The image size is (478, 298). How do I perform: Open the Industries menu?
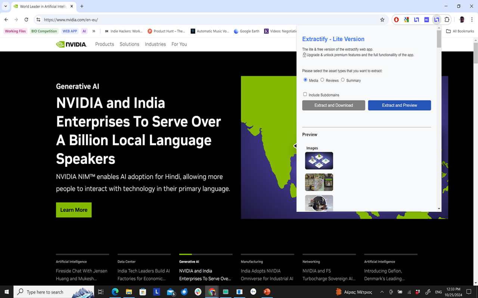155,44
